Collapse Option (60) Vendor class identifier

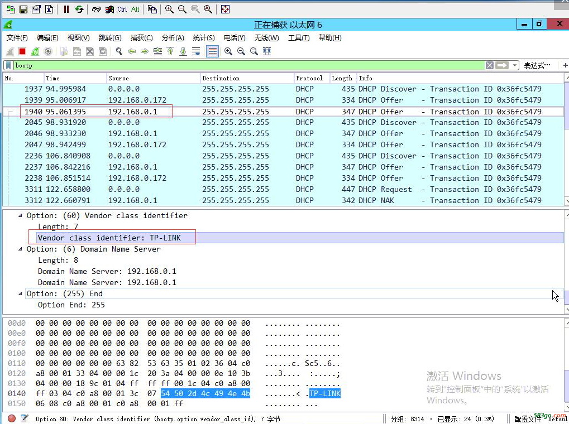tap(20, 215)
